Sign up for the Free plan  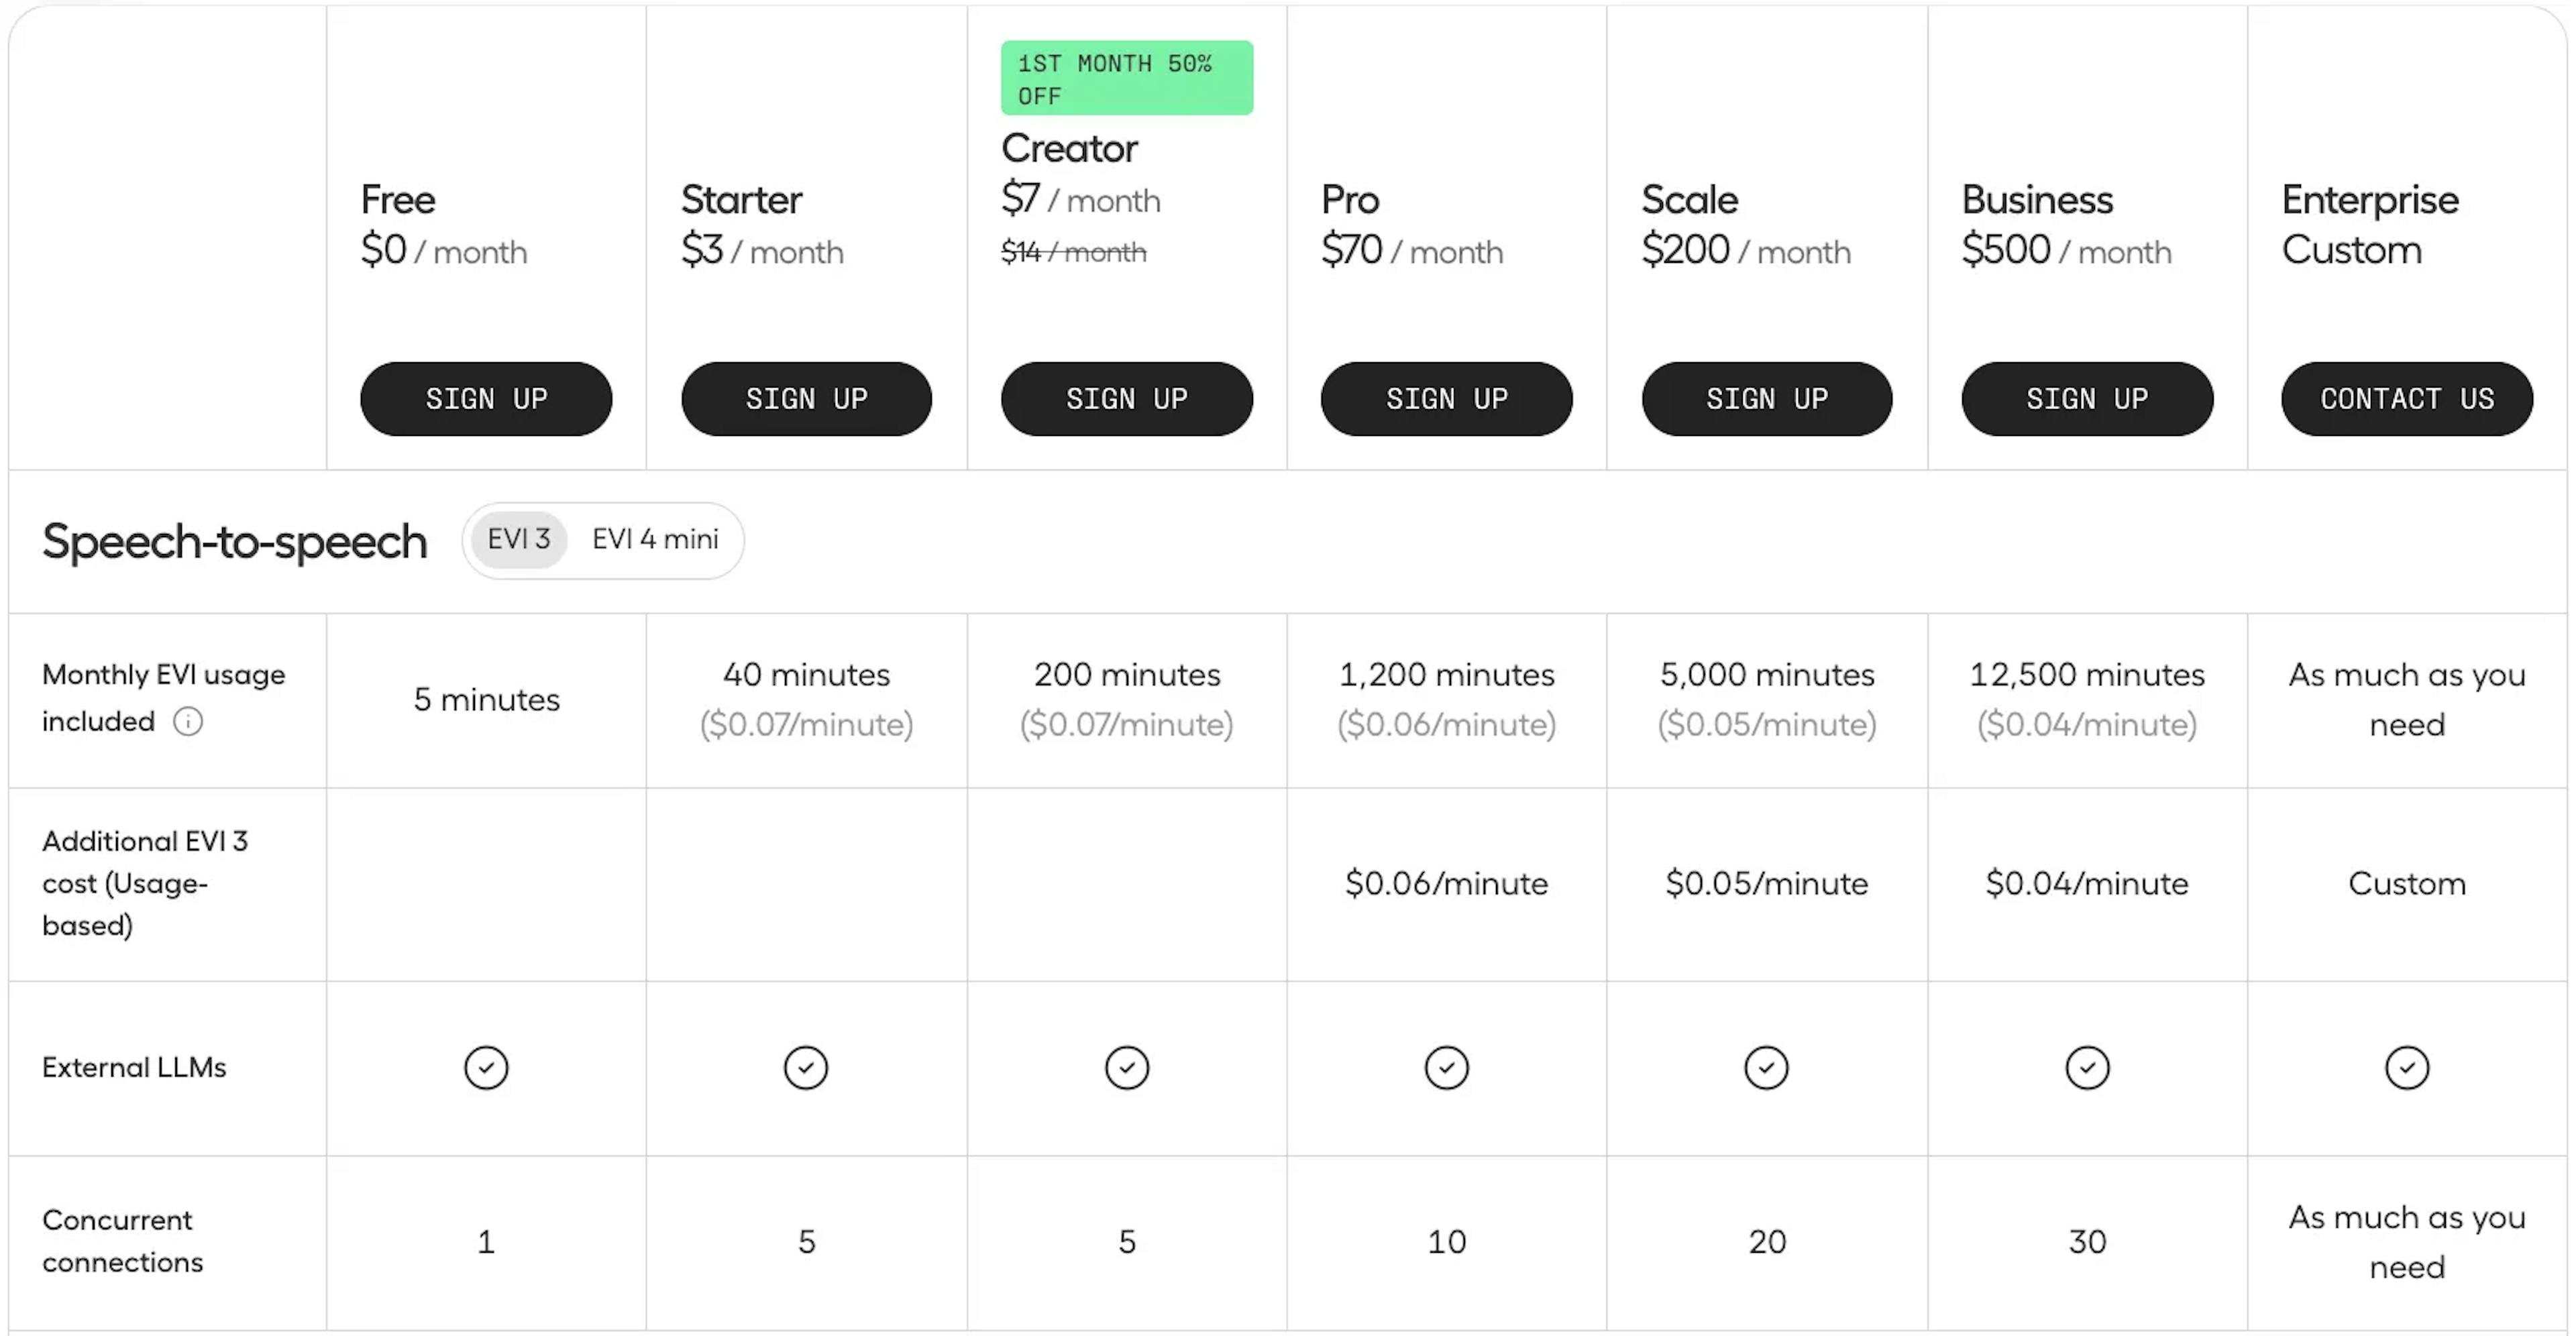click(486, 398)
